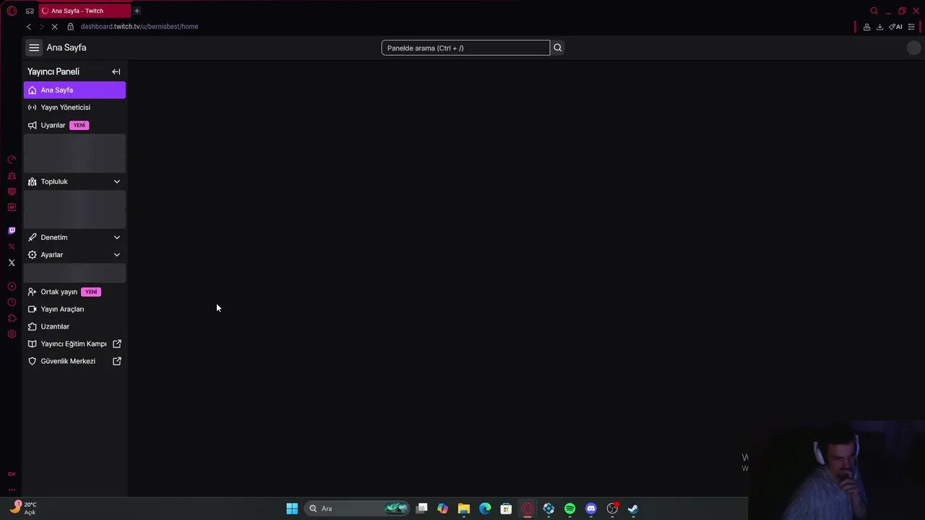The height and width of the screenshot is (520, 925).
Task: Open the Windows Start menu
Action: pos(292,508)
